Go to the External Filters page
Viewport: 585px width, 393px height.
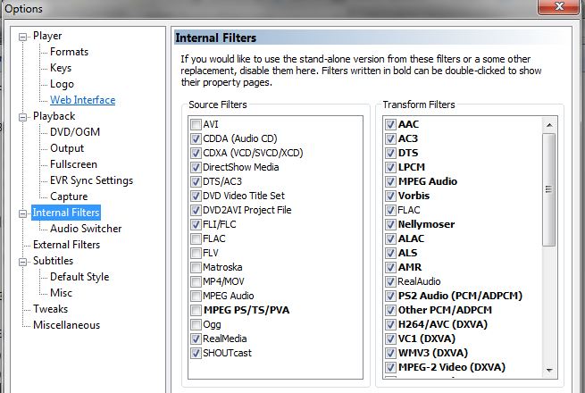(x=66, y=245)
